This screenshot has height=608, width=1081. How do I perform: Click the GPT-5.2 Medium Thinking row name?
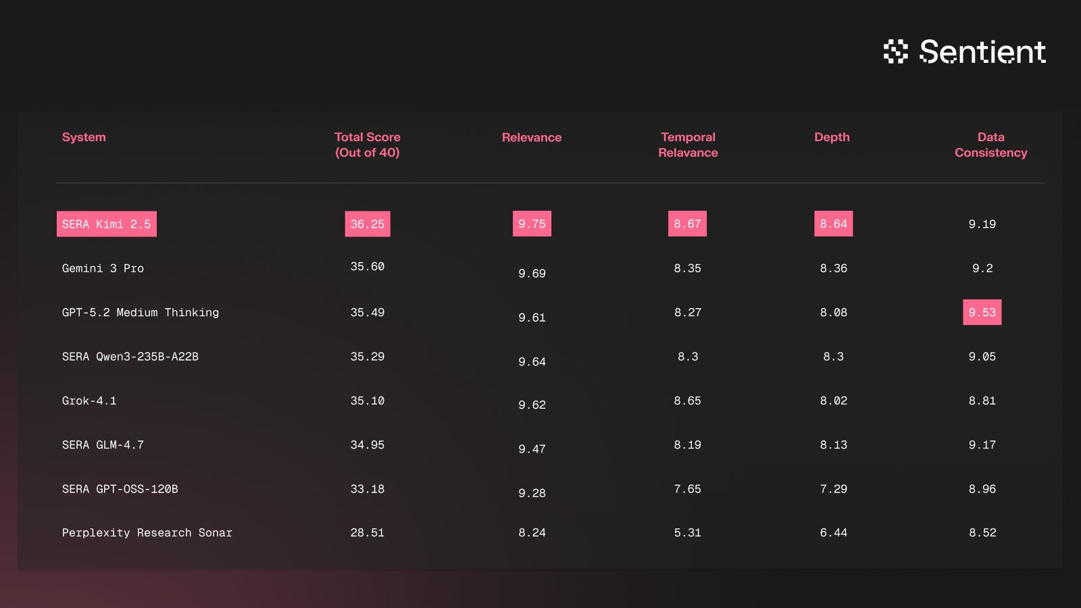tap(141, 313)
